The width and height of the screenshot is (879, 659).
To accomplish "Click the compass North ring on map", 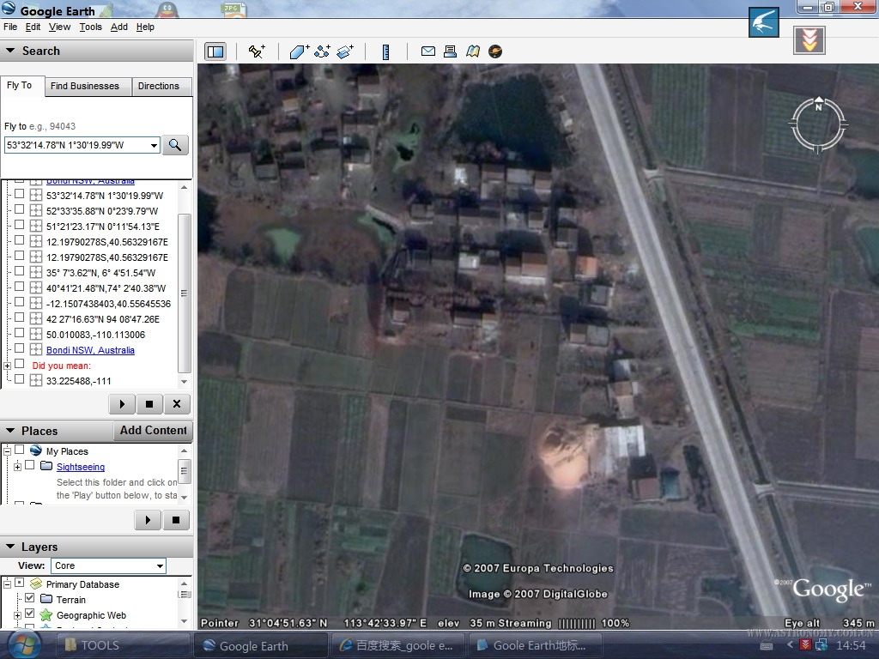I will 818,124.
